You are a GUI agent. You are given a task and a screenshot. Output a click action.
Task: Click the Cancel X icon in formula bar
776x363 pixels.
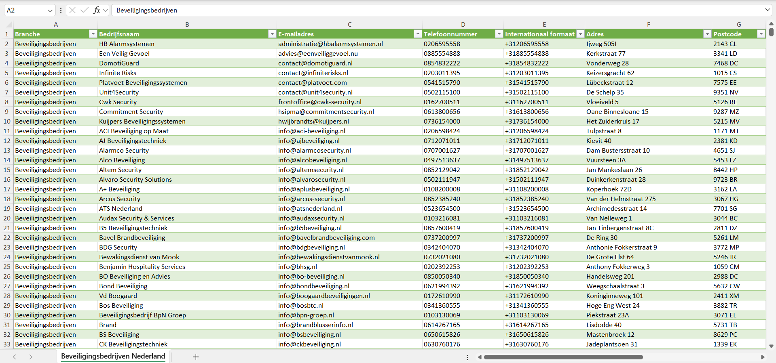click(72, 10)
